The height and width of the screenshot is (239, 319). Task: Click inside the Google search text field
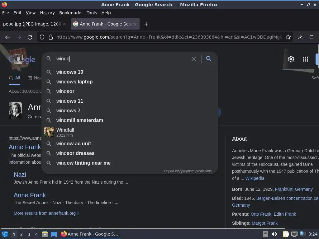click(x=122, y=59)
